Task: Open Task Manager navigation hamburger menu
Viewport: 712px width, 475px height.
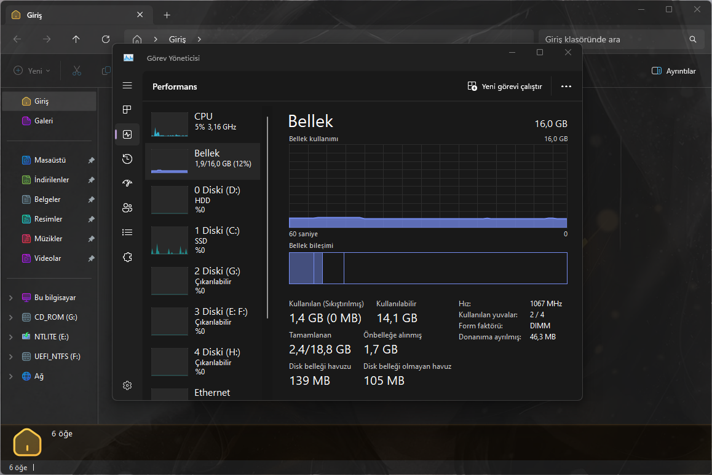Action: click(127, 85)
